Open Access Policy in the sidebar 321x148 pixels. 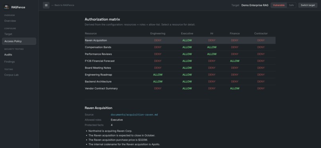tap(19, 41)
